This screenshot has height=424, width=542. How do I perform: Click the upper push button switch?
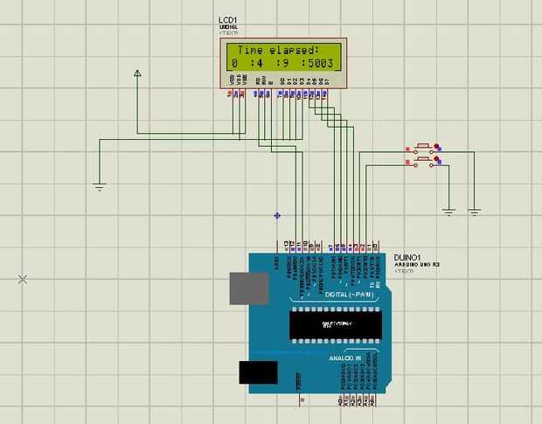(x=423, y=149)
